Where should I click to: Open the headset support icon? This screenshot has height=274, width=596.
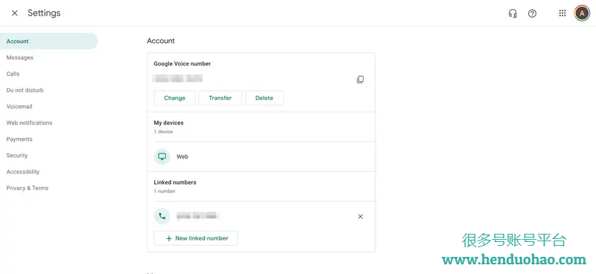[x=513, y=13]
